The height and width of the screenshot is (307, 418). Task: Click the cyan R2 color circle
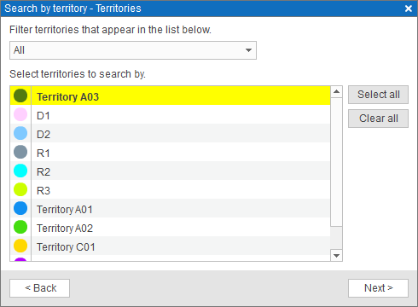pos(20,171)
